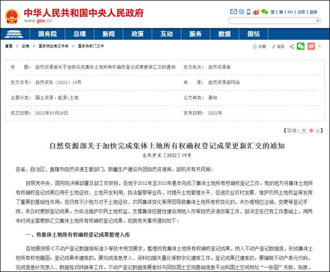
Task: Click the 登录 login link
Action: [313, 12]
